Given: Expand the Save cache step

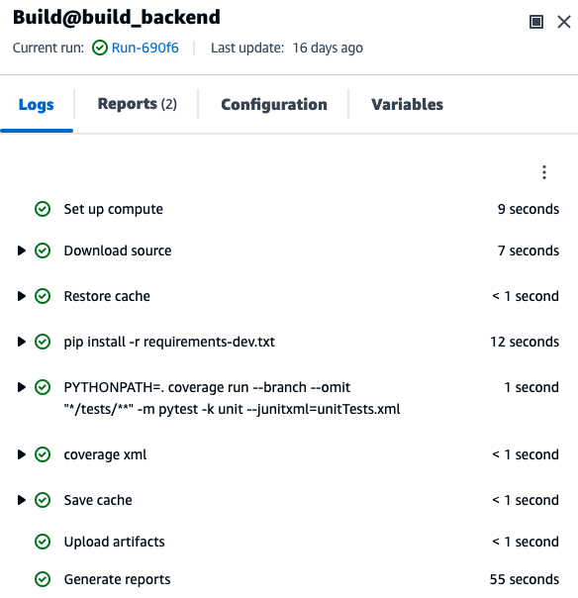Looking at the screenshot, I should [x=22, y=500].
